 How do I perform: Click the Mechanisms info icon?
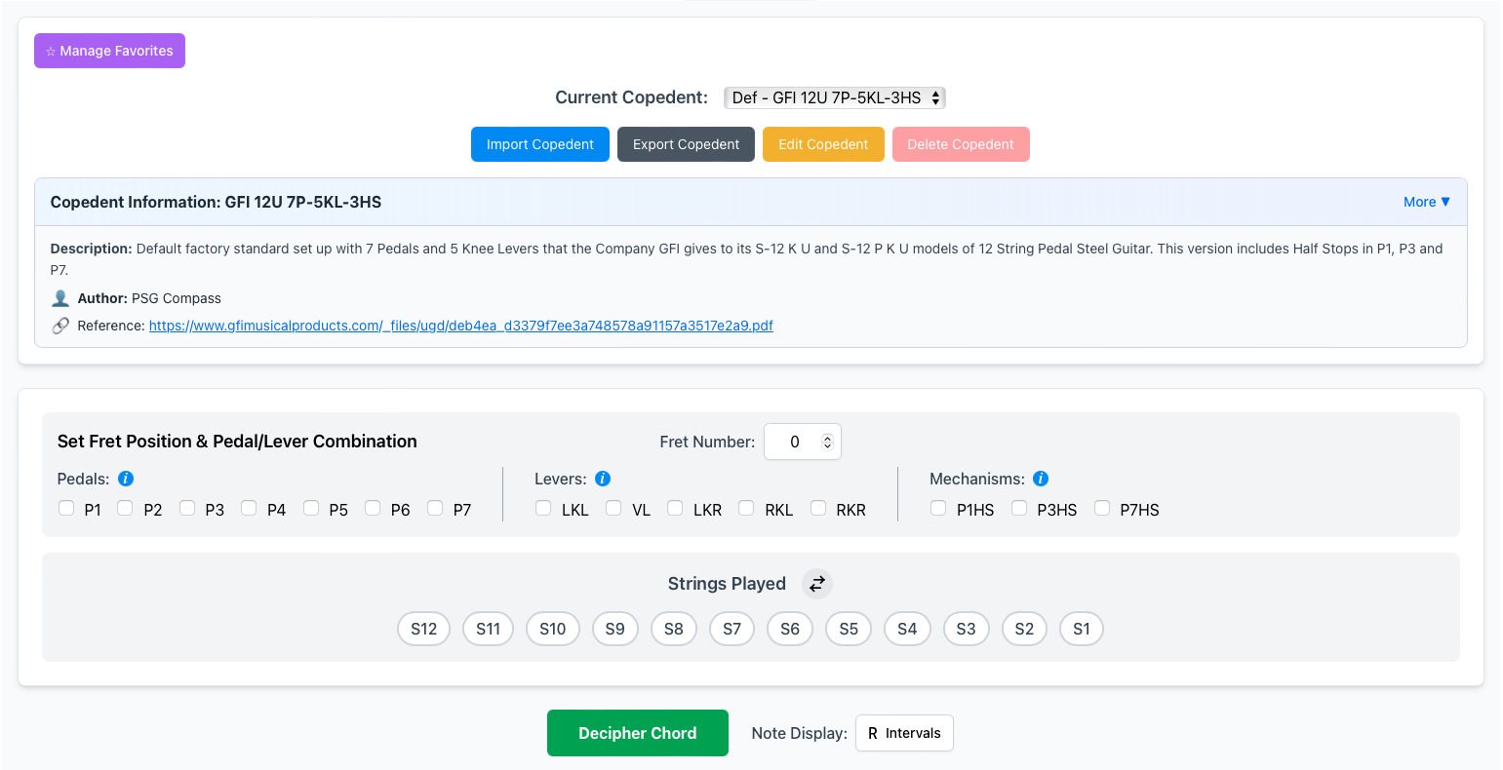coord(1041,479)
